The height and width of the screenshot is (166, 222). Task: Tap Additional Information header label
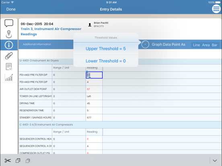[x=37, y=45]
